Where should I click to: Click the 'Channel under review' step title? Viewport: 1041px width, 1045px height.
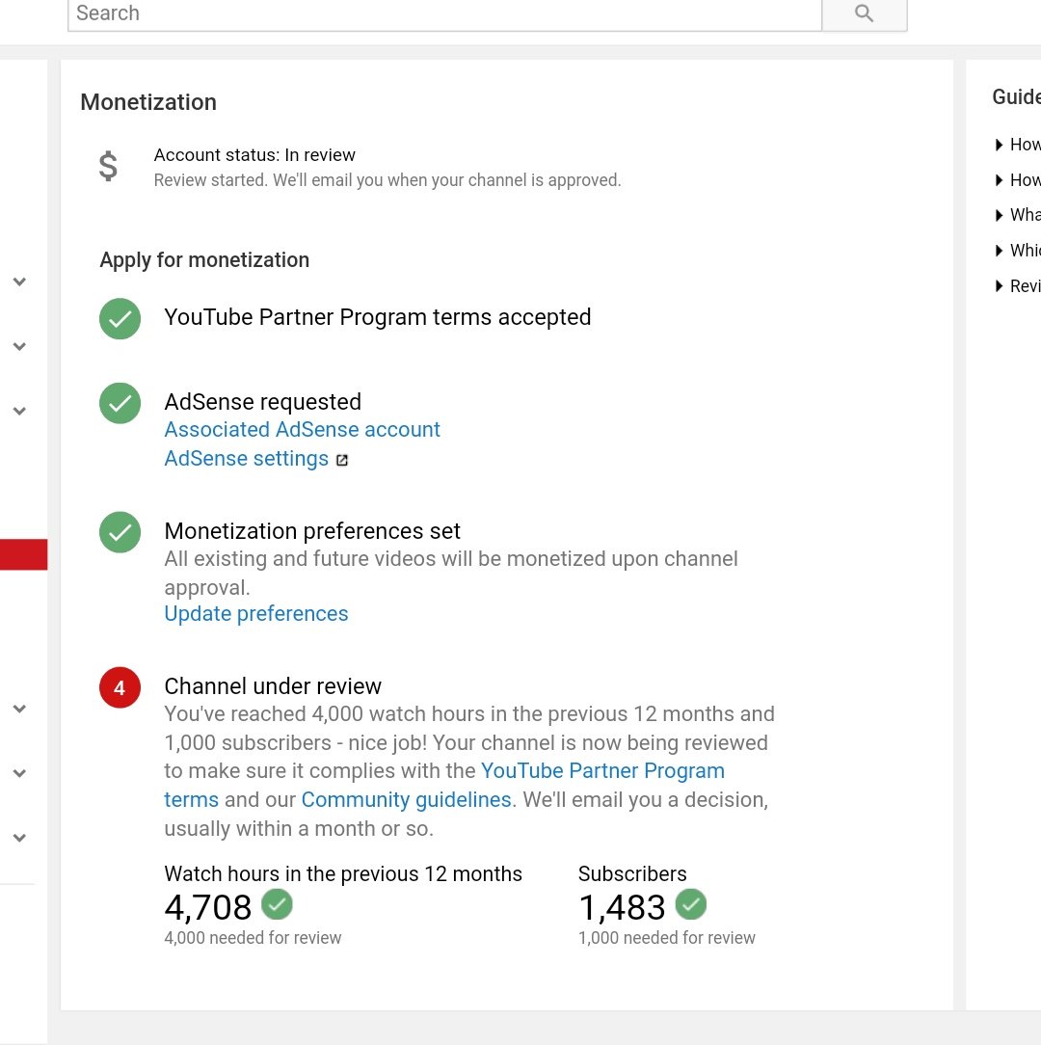pyautogui.click(x=273, y=685)
